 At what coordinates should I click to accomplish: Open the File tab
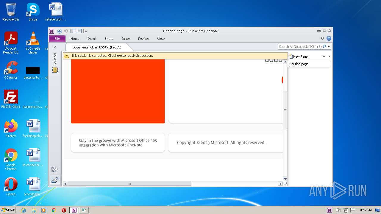tap(57, 39)
